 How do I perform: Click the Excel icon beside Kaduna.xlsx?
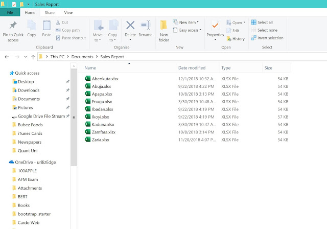pyautogui.click(x=87, y=124)
